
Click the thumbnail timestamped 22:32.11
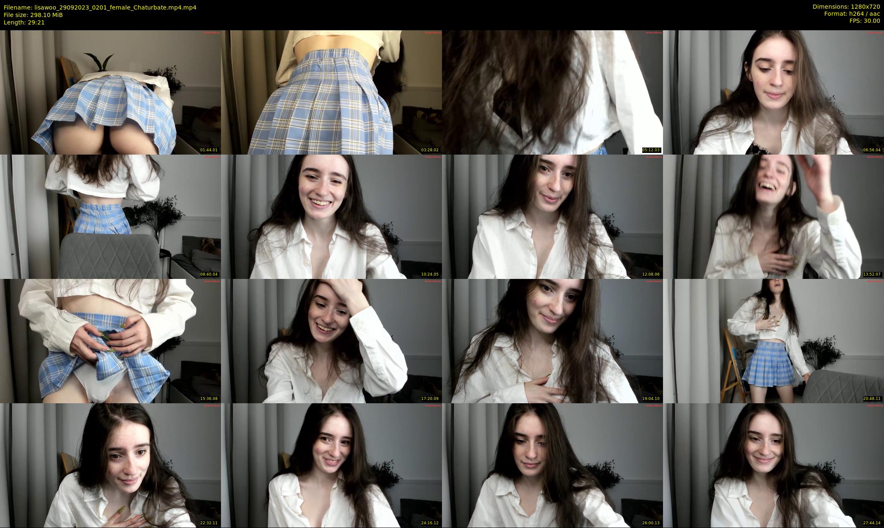pos(110,465)
